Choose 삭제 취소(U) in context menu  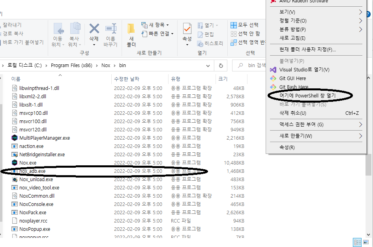316,113
